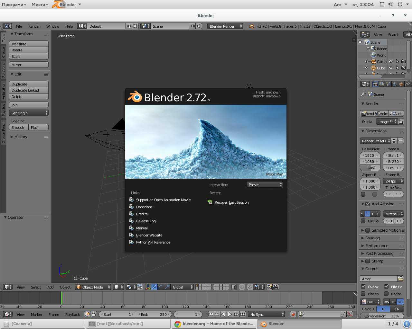Select the translate manipulator icon
This screenshot has width=412, height=329.
click(154, 287)
